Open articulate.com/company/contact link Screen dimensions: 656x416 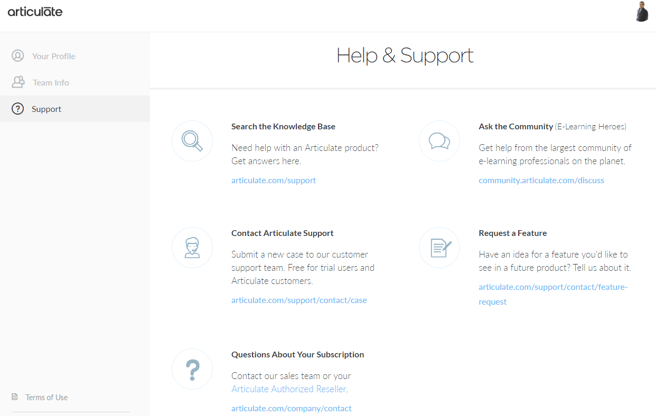pyautogui.click(x=292, y=409)
